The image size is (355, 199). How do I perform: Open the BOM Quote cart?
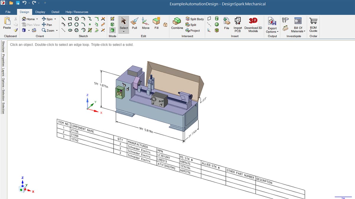click(x=313, y=24)
